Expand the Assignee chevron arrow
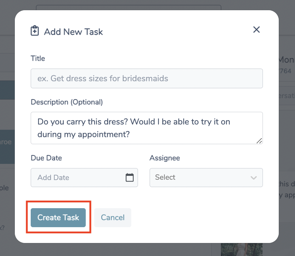Viewport: 295px width, 256px height. point(253,178)
